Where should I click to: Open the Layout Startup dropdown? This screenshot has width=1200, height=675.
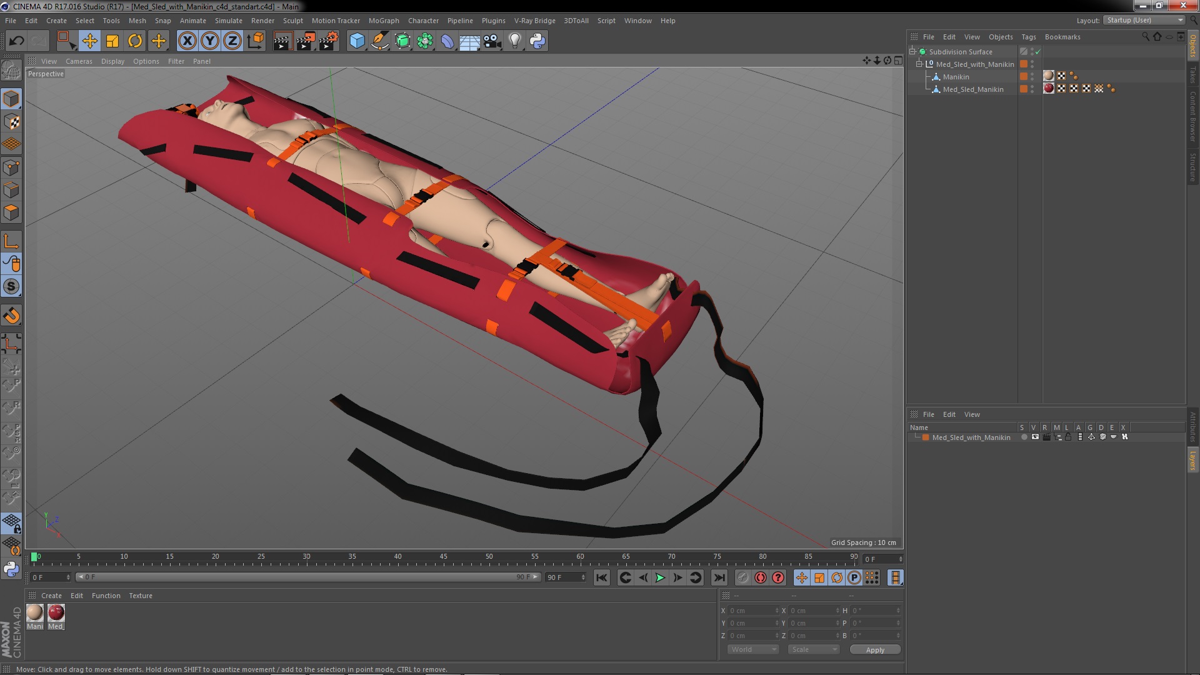[1144, 20]
